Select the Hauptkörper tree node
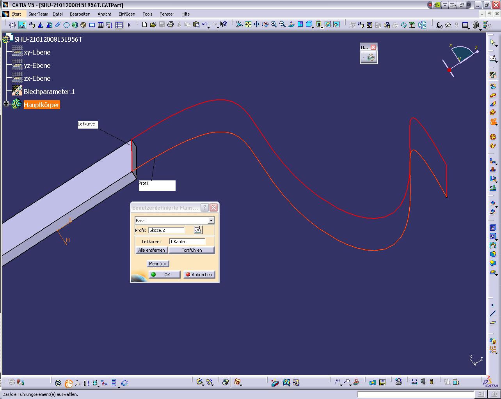Image resolution: width=501 pixels, height=399 pixels. [x=42, y=105]
